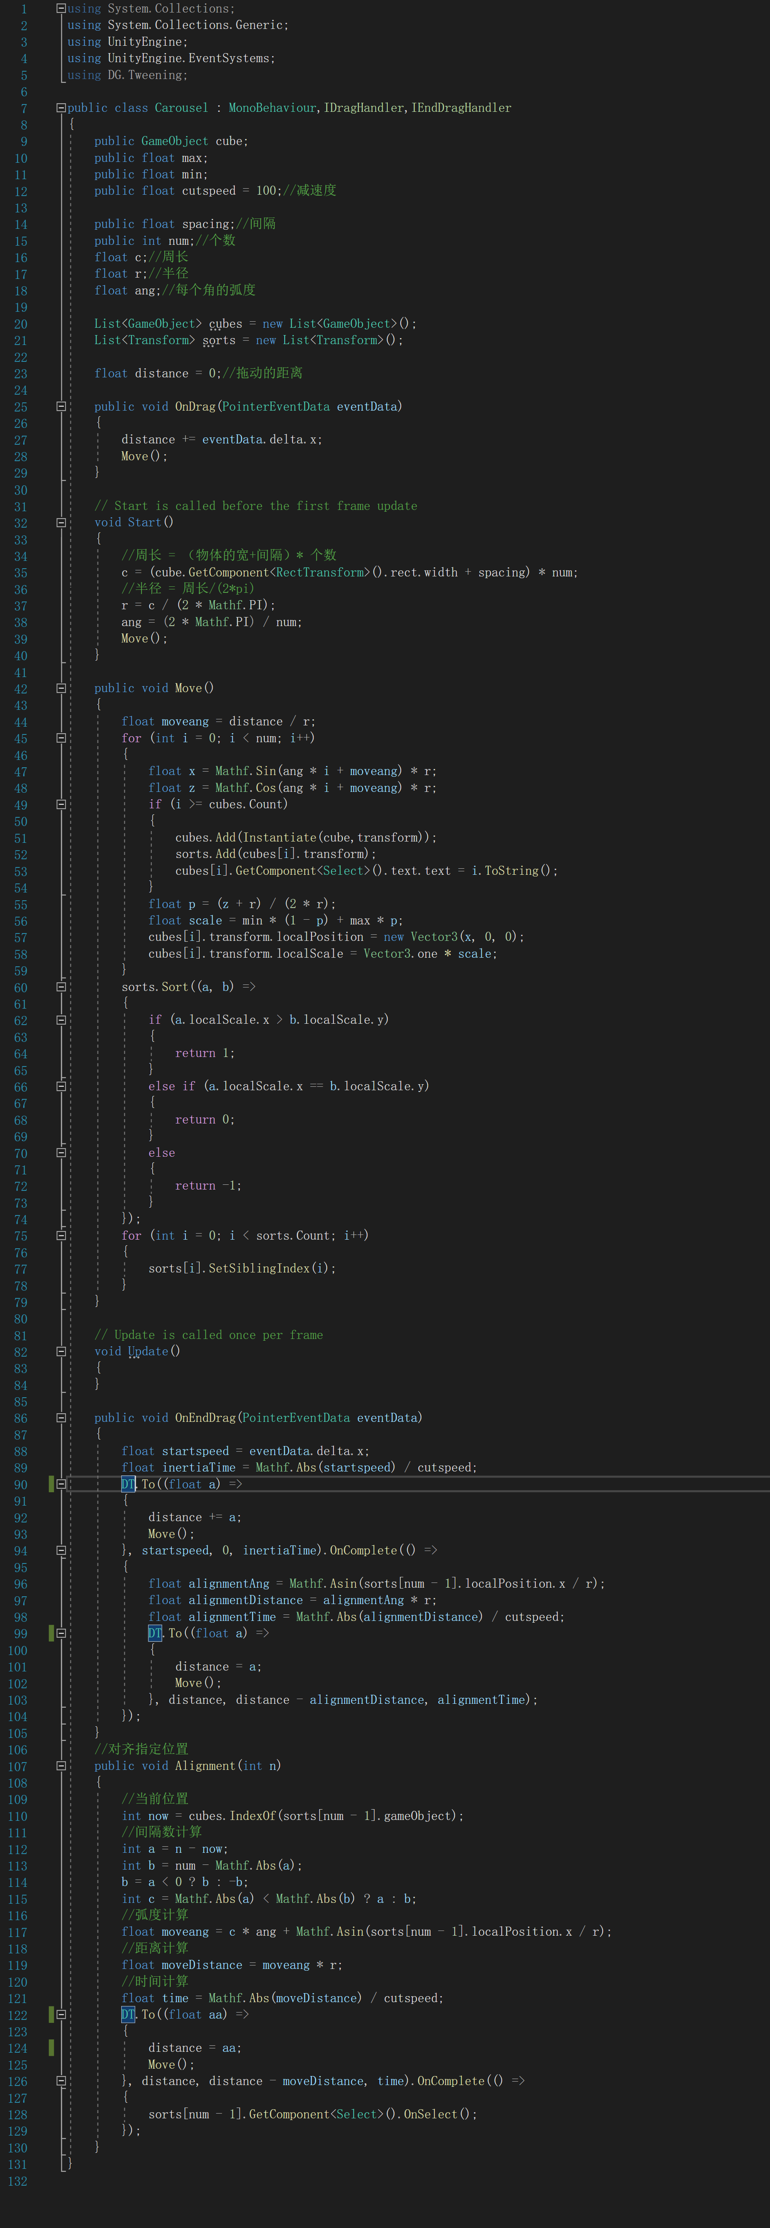Fold the DT.To lambda at line 122
Image resolution: width=770 pixels, height=2228 pixels.
tap(61, 2015)
